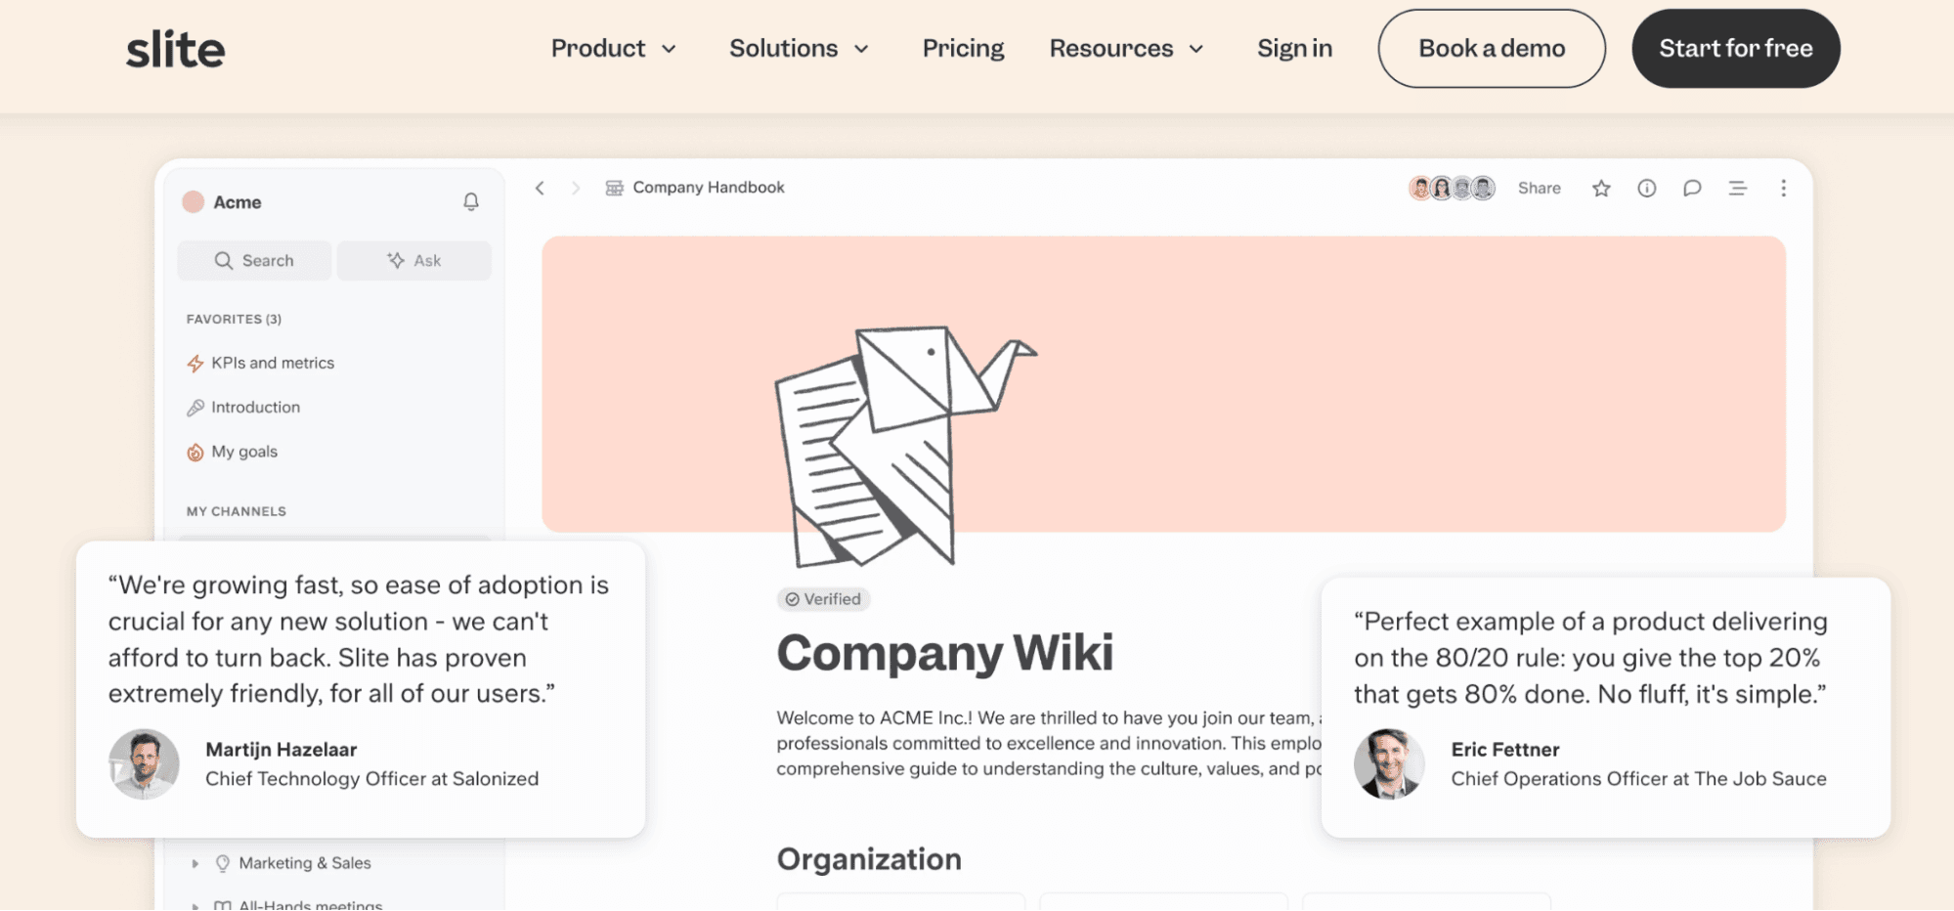This screenshot has width=1954, height=911.
Task: Click the Book a demo button
Action: (1491, 48)
